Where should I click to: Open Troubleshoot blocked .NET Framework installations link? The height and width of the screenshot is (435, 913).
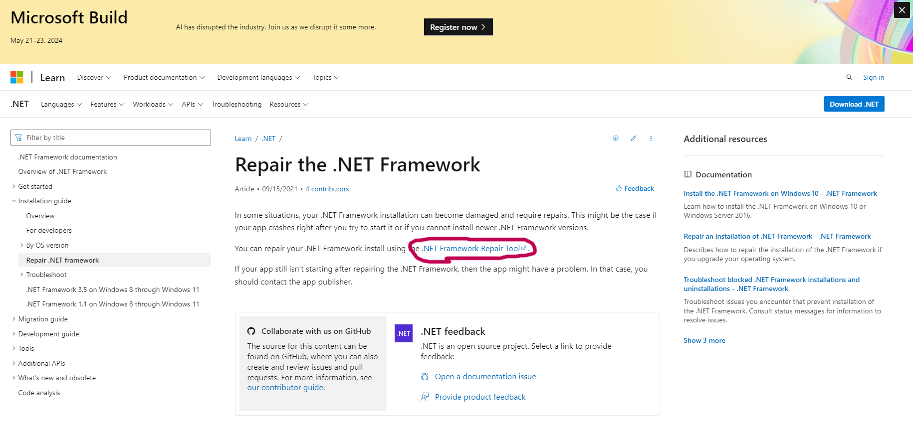[x=771, y=284]
